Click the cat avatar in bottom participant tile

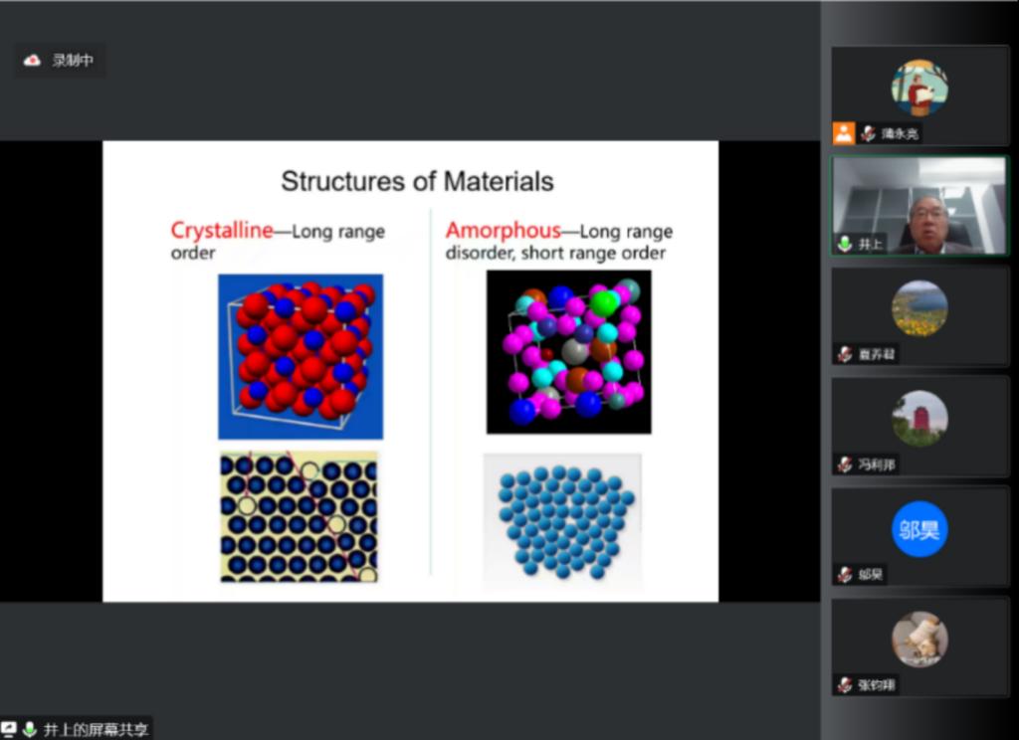pos(919,639)
